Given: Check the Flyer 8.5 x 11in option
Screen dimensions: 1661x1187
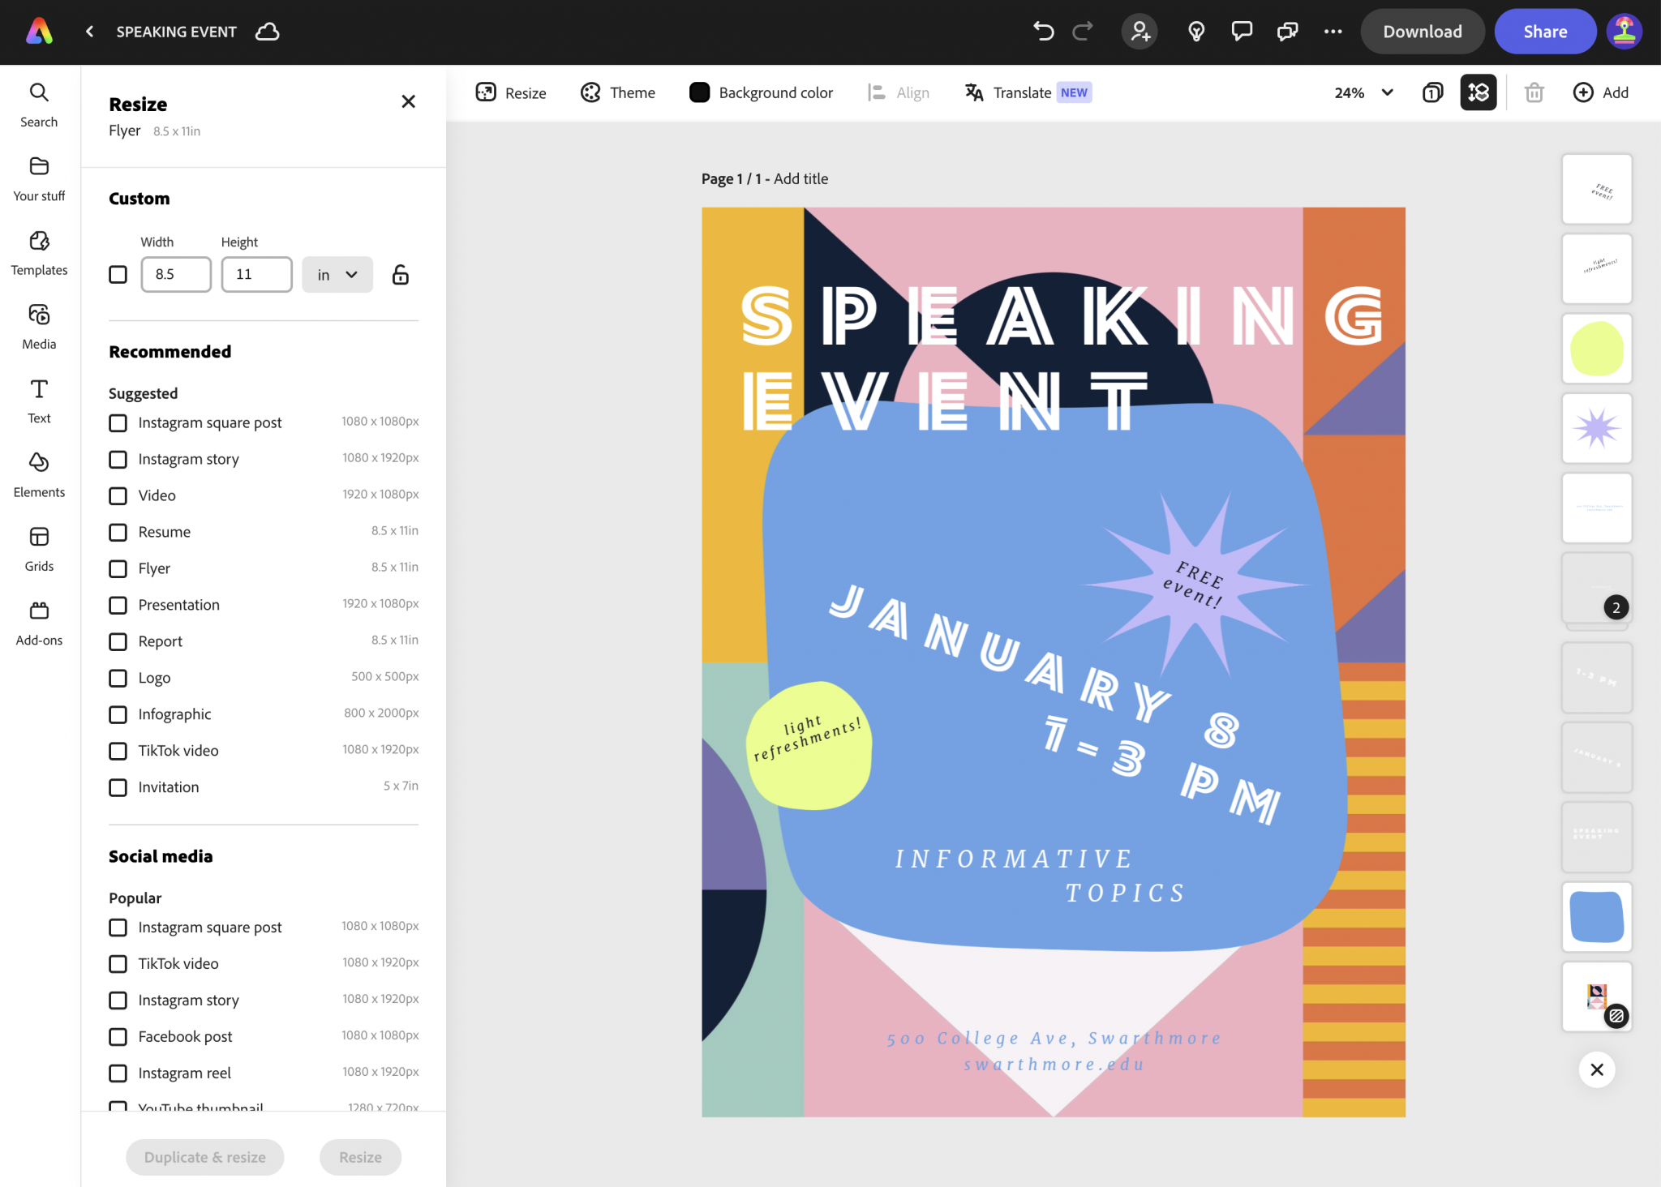Looking at the screenshot, I should click(118, 568).
